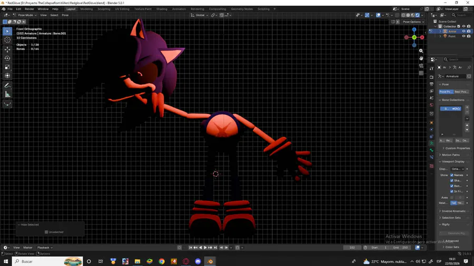This screenshot has width=474, height=266.
Task: Open the Armature data properties tab
Action: tap(432, 144)
